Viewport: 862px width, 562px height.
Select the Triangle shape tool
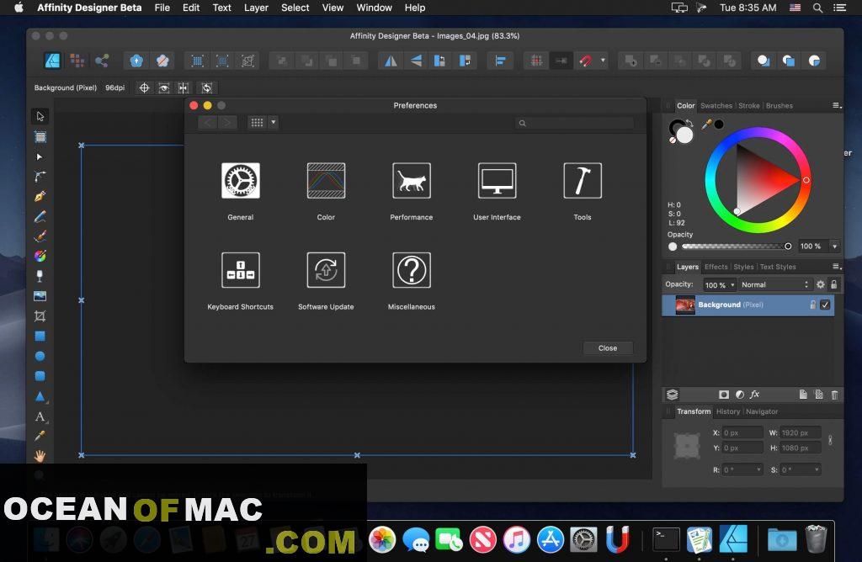[40, 396]
